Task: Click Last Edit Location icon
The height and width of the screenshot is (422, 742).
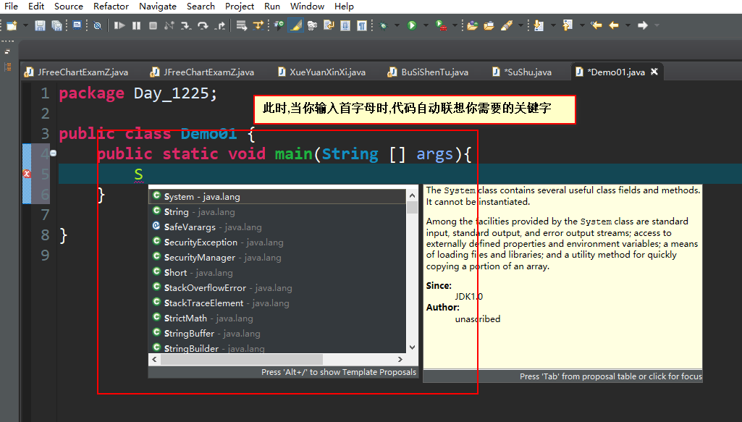Action: tap(596, 25)
